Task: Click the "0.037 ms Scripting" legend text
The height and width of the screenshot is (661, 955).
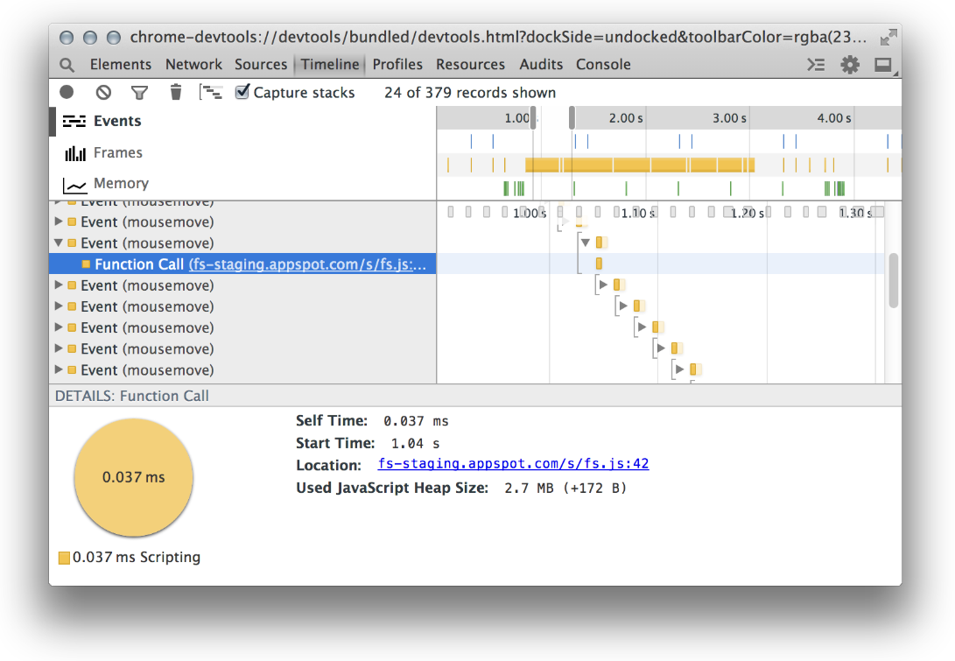Action: tap(137, 558)
